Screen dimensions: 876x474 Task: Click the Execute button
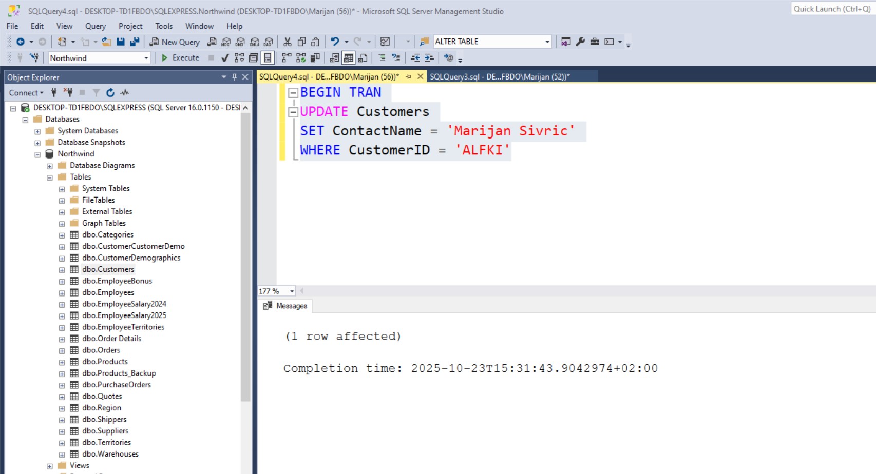[x=180, y=58]
